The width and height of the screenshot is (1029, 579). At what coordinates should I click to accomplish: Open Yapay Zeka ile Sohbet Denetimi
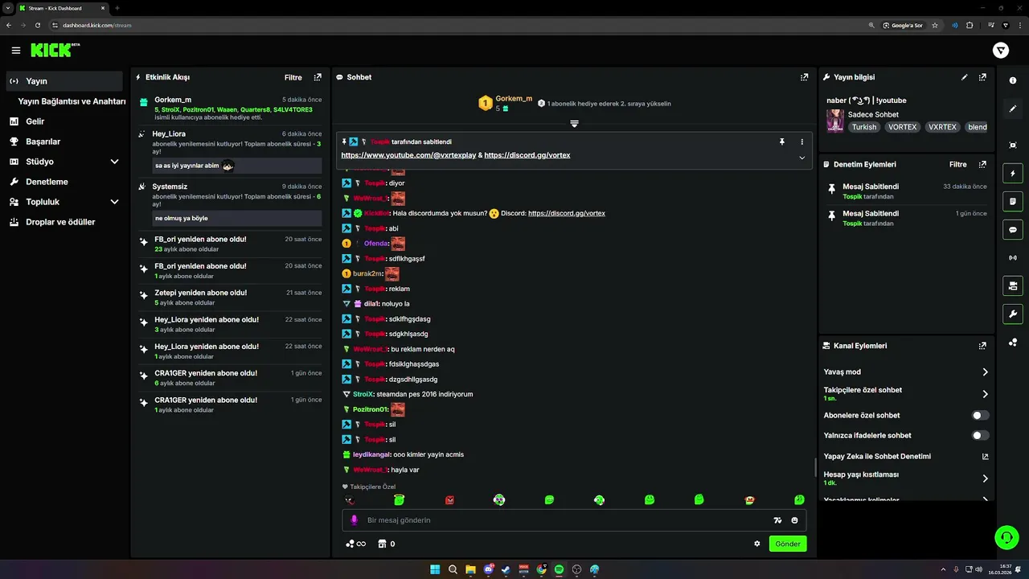[x=906, y=456]
